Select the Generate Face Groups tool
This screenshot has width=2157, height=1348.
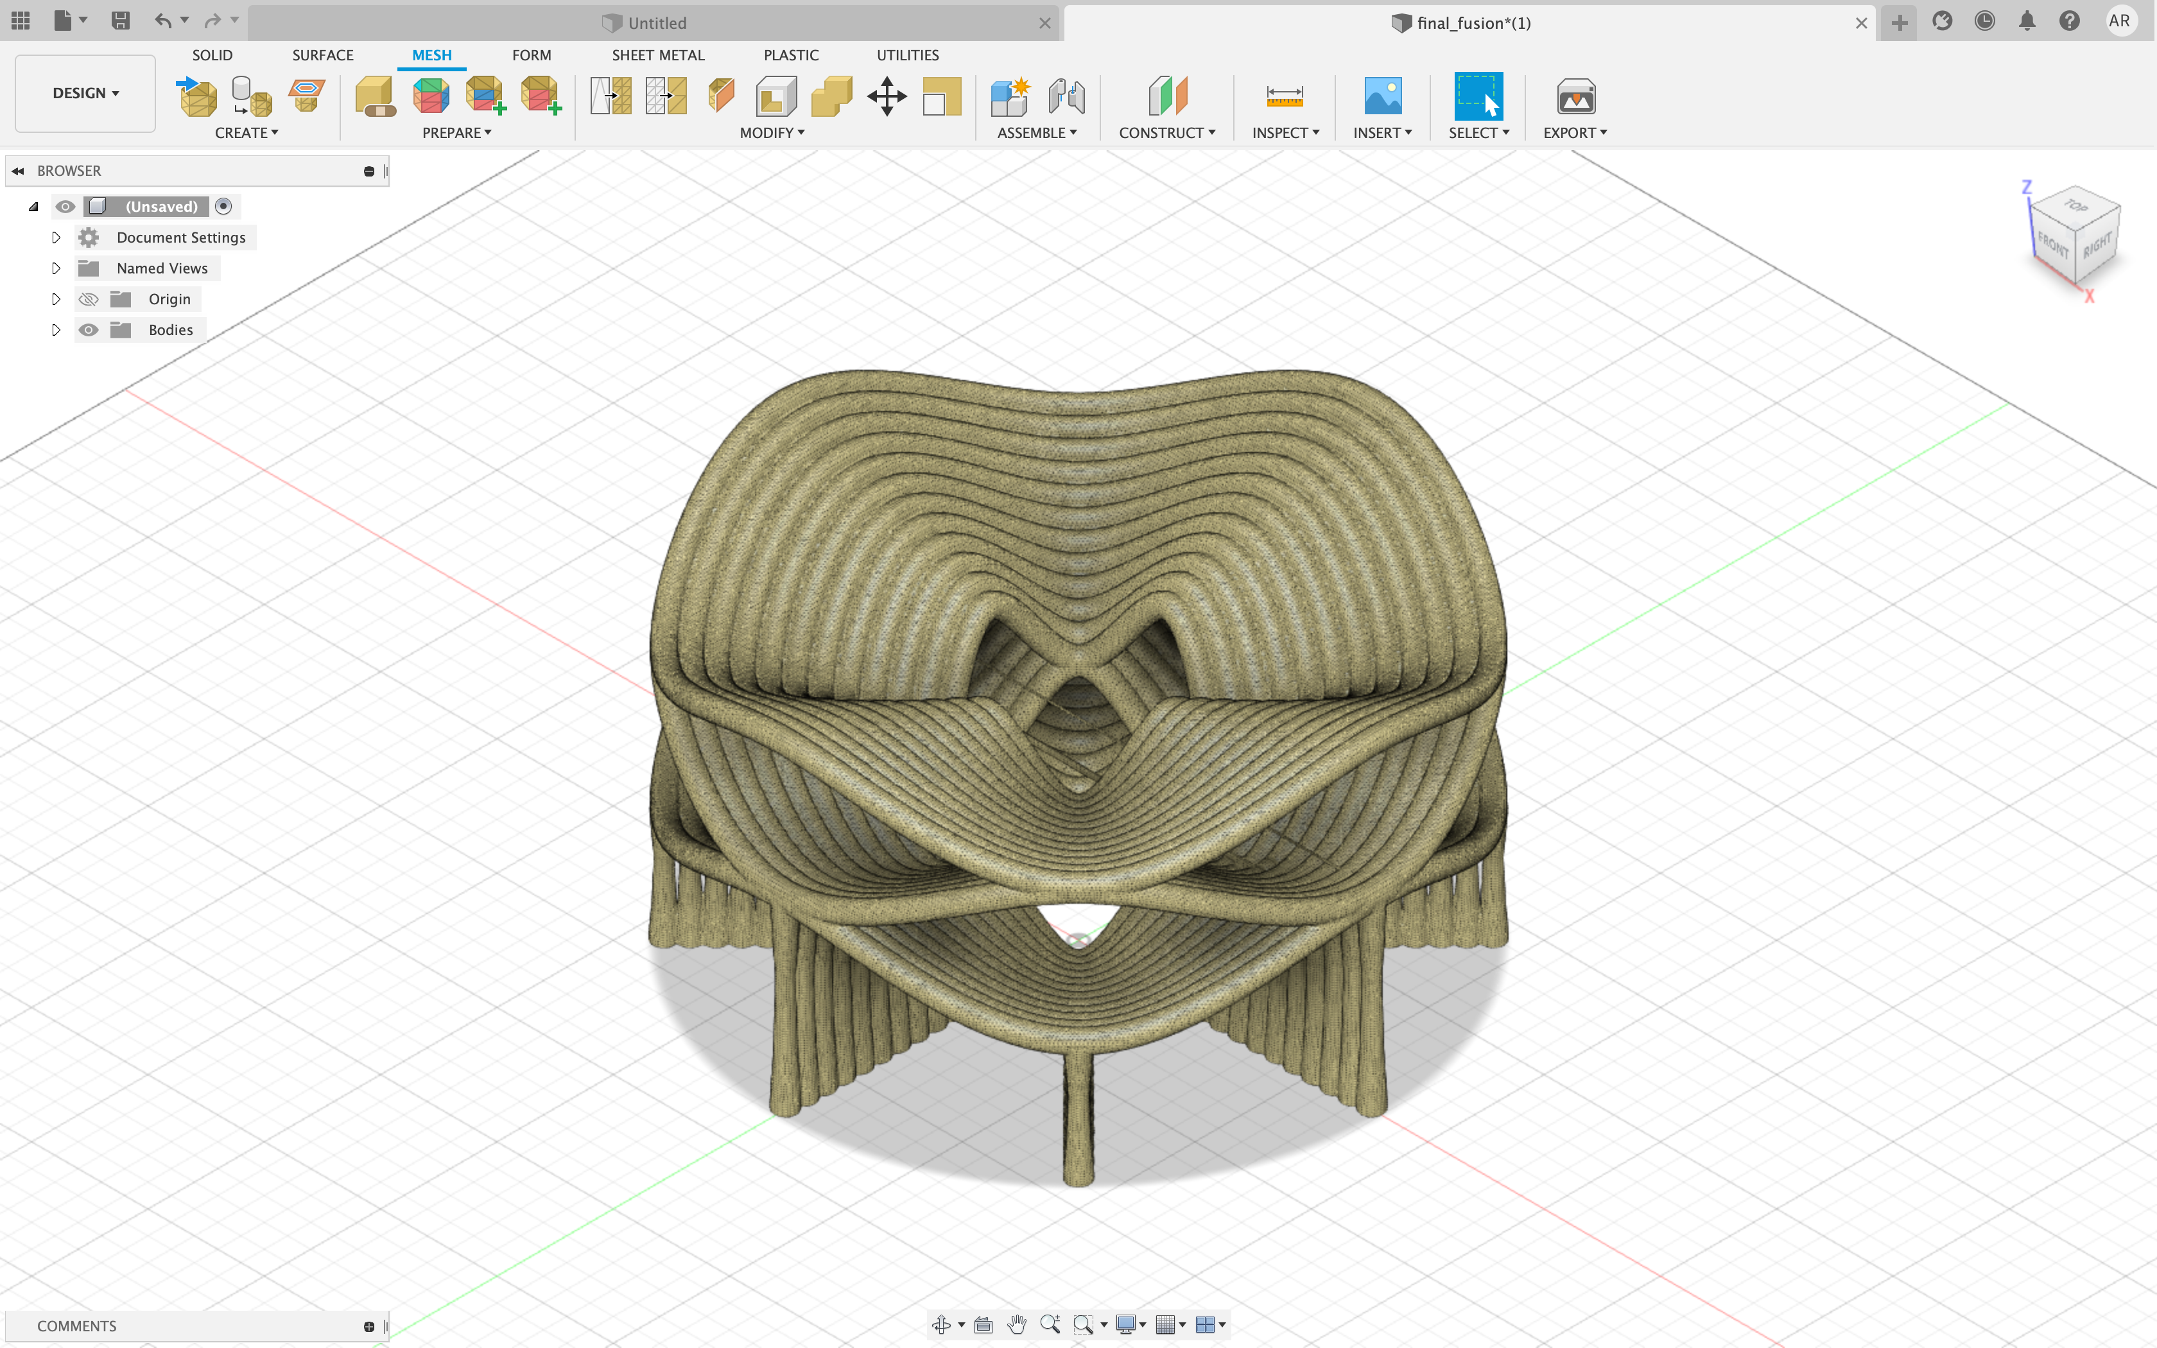[x=431, y=96]
